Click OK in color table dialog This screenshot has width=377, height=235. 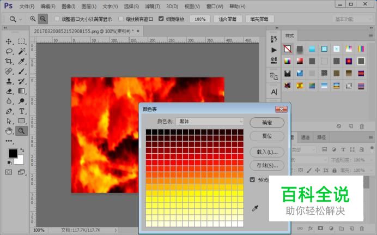pyautogui.click(x=267, y=123)
